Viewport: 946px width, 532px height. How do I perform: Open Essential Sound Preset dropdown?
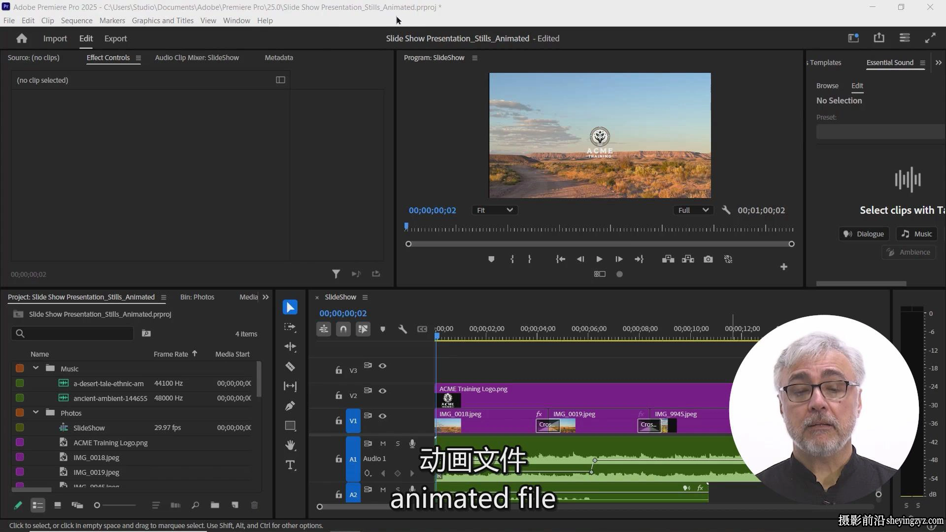(881, 132)
